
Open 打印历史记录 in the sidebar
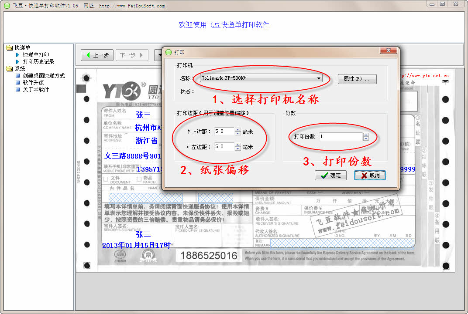pyautogui.click(x=38, y=61)
